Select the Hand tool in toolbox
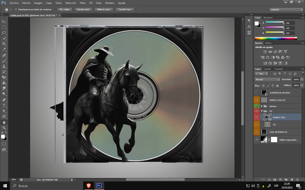305x190 pixels. tap(4, 122)
